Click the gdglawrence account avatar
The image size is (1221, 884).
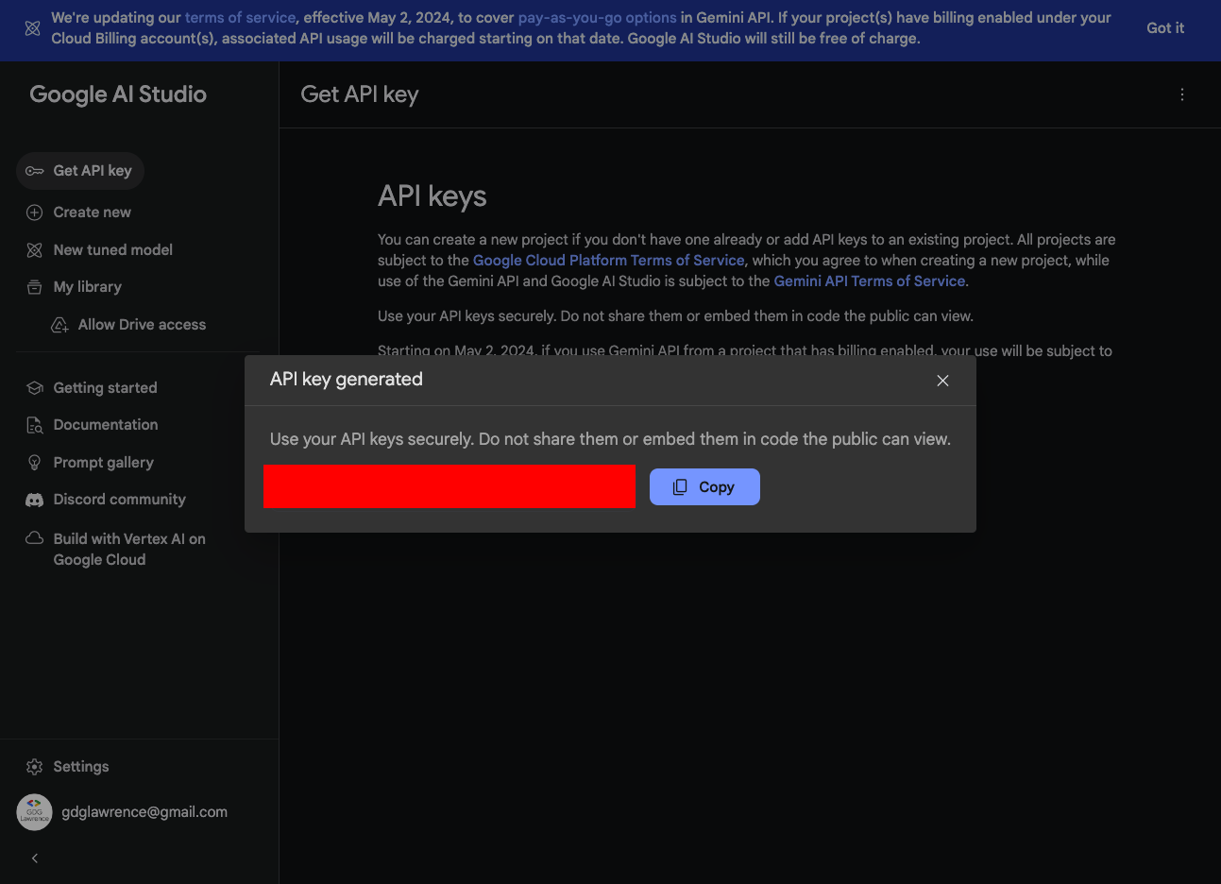coord(35,812)
